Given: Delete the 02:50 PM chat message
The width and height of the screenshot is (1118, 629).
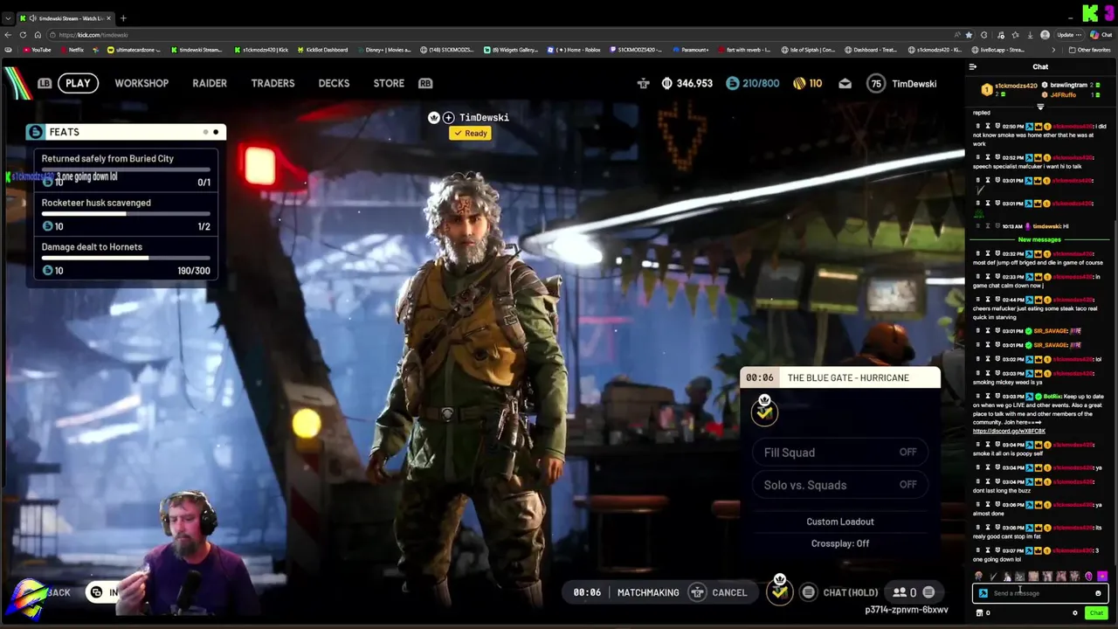Looking at the screenshot, I should (x=978, y=126).
